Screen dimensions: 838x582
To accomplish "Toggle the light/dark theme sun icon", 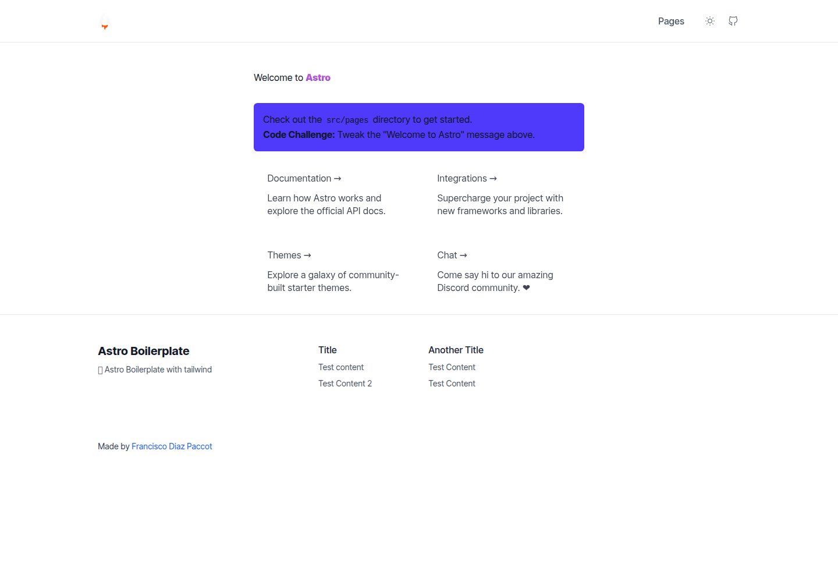I will 710,21.
